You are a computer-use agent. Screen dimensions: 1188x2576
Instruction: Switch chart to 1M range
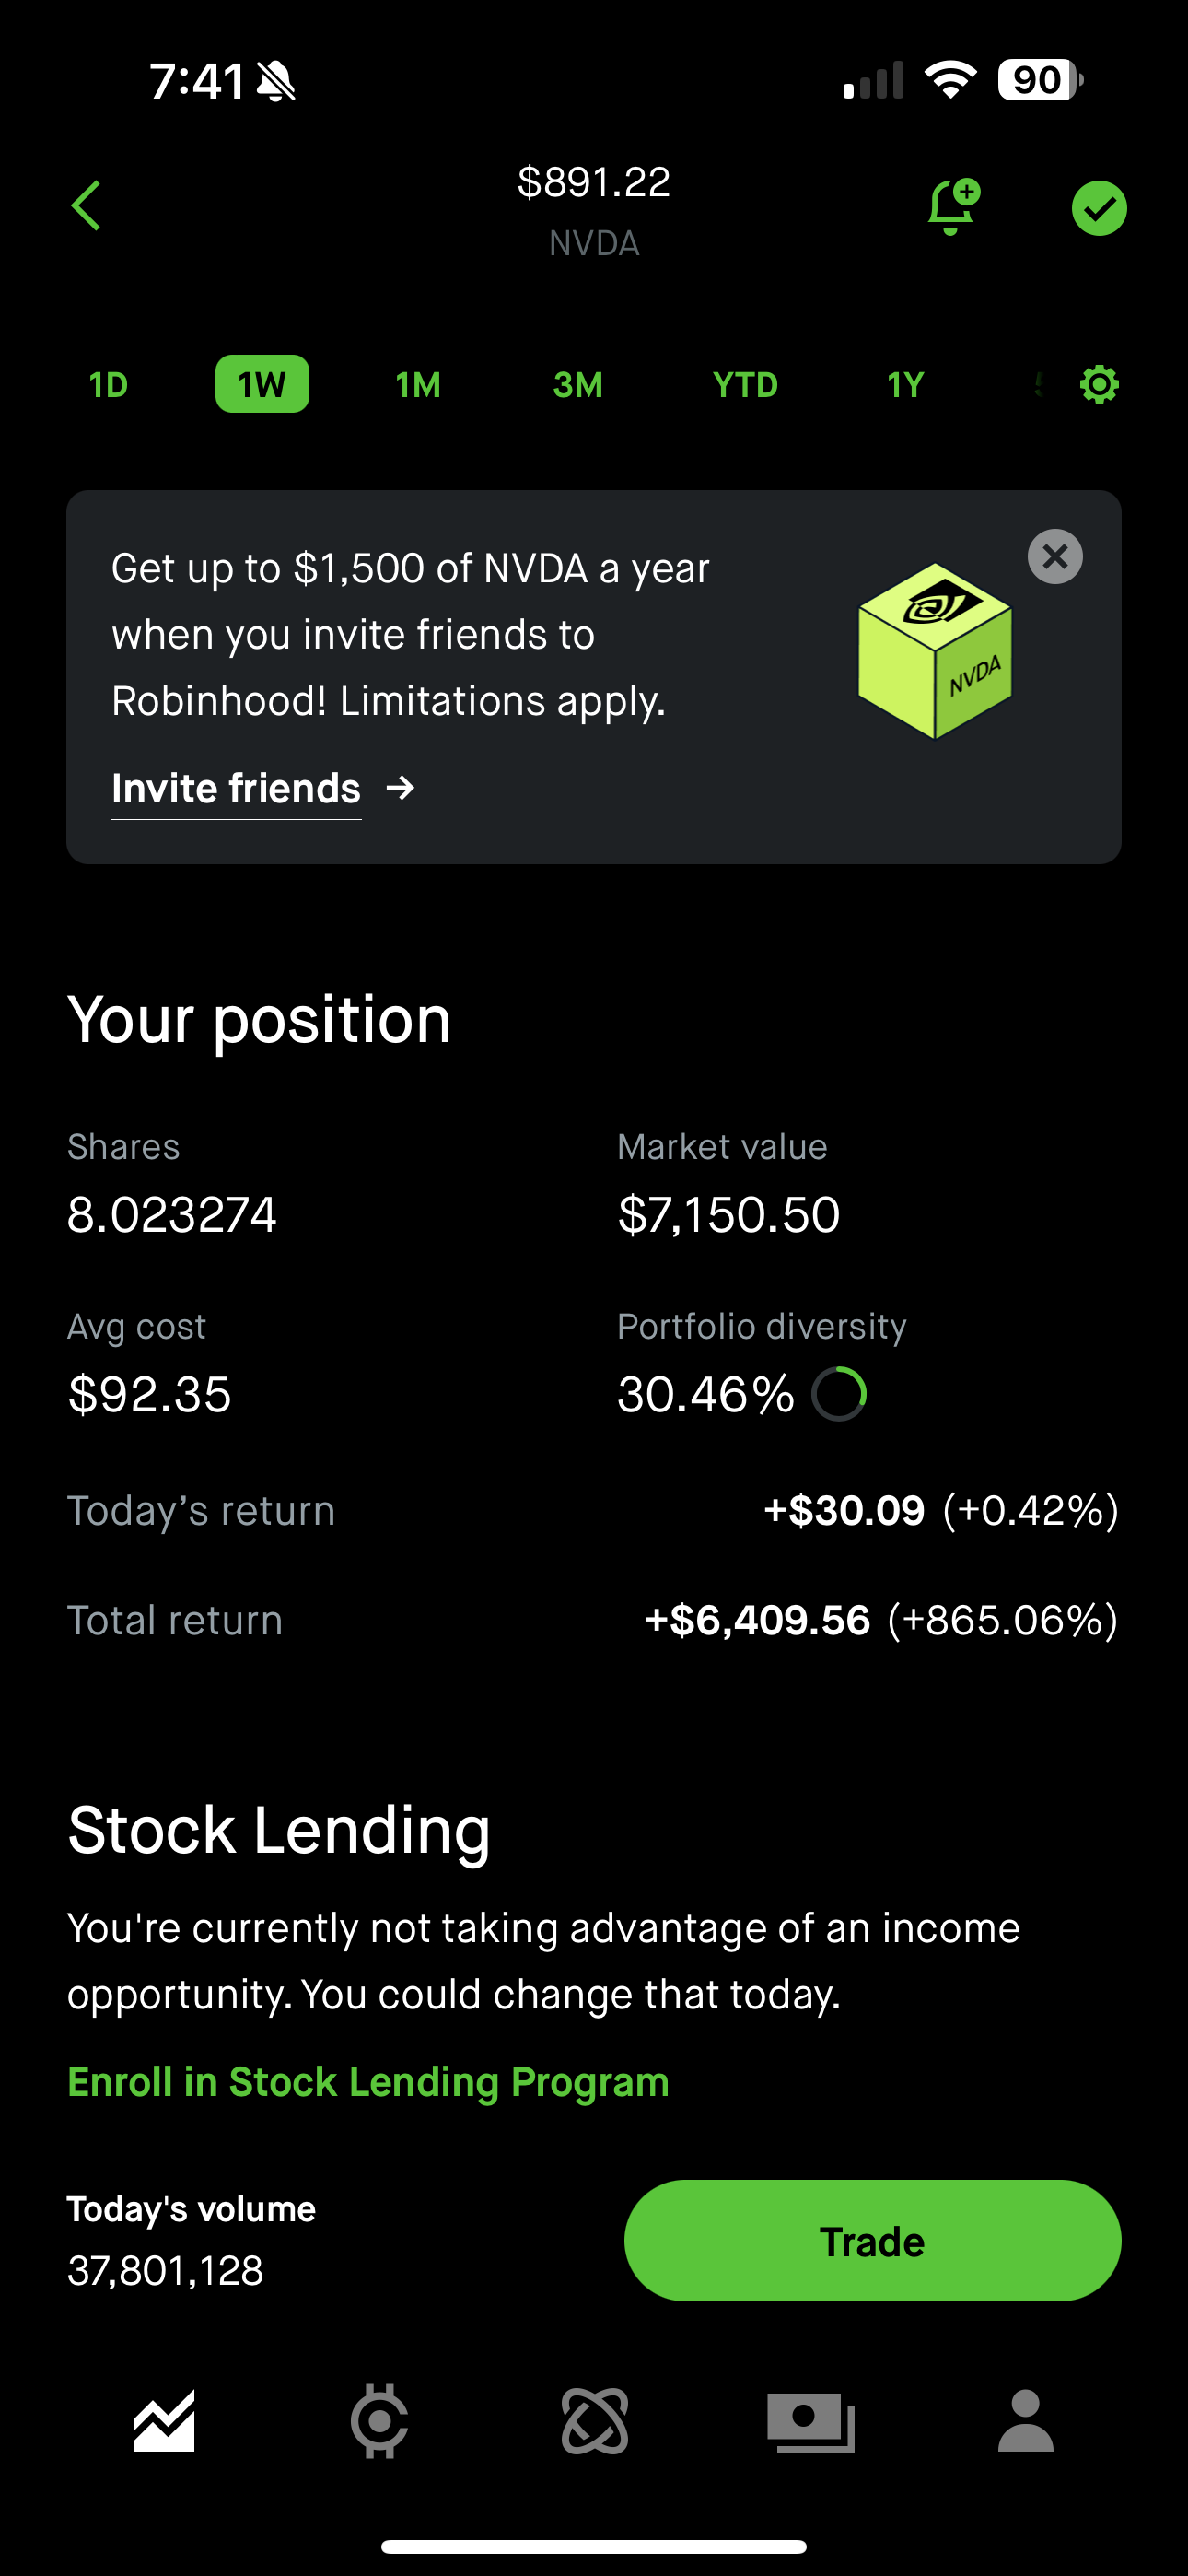[418, 385]
